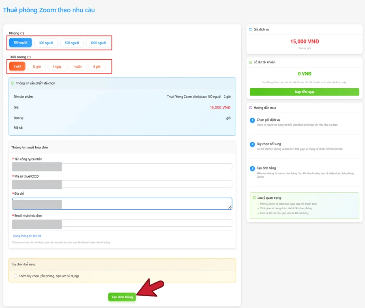Image resolution: width=365 pixels, height=308 pixels.
Task: Select the 100 người room option
Action: (20, 43)
